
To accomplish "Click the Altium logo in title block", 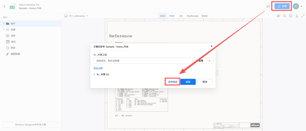I will pyautogui.click(x=255, y=125).
